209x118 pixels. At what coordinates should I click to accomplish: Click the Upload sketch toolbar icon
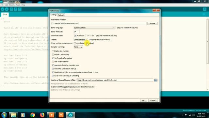pos(7,9)
